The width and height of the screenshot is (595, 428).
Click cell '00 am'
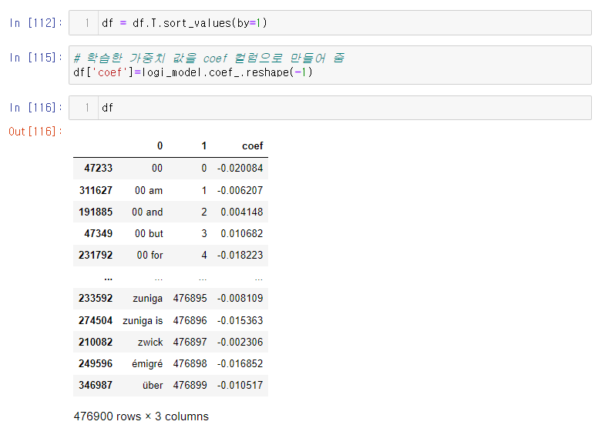click(149, 190)
